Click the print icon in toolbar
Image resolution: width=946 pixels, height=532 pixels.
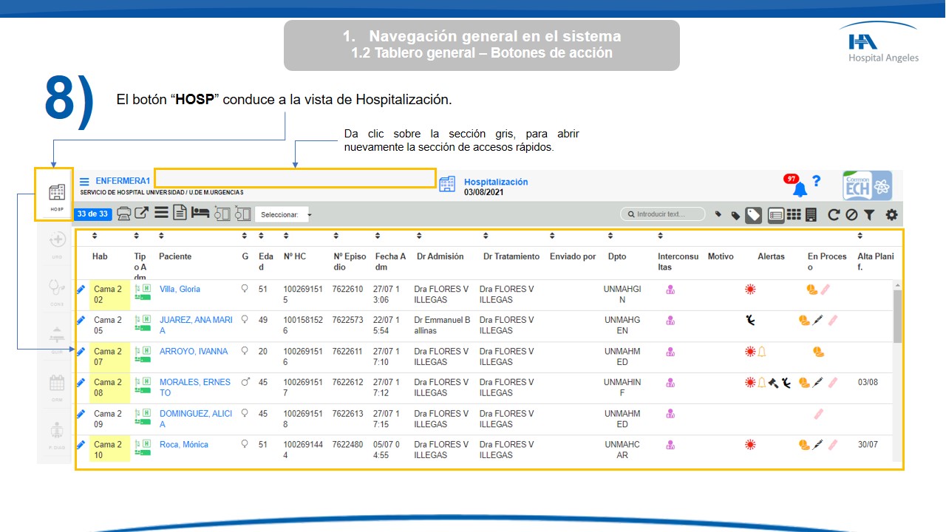click(124, 214)
